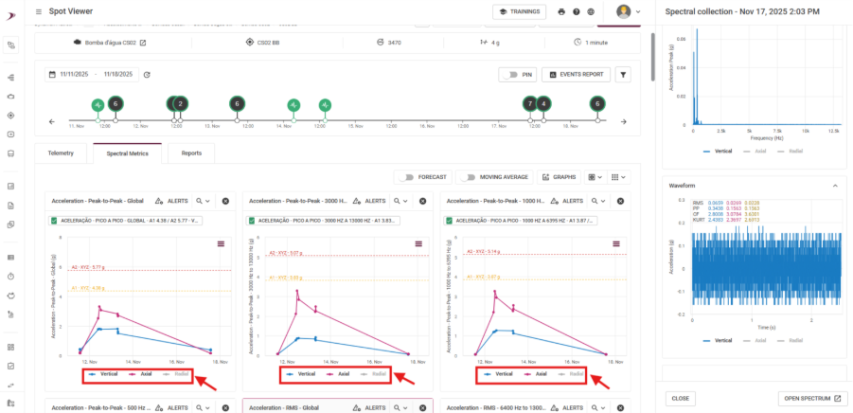Close the Acceleration Peak-to-Peak Global chart
The image size is (853, 413).
pyautogui.click(x=225, y=201)
